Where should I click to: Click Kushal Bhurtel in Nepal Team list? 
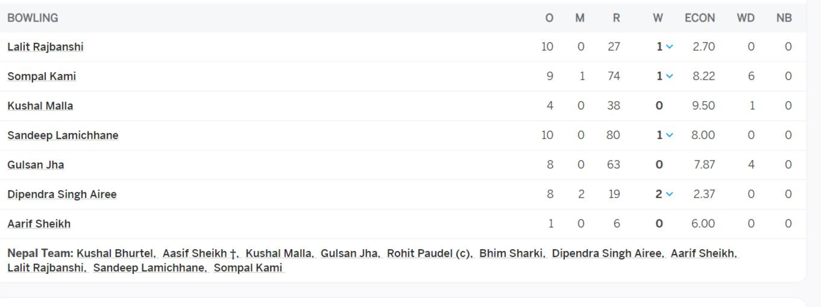click(116, 253)
